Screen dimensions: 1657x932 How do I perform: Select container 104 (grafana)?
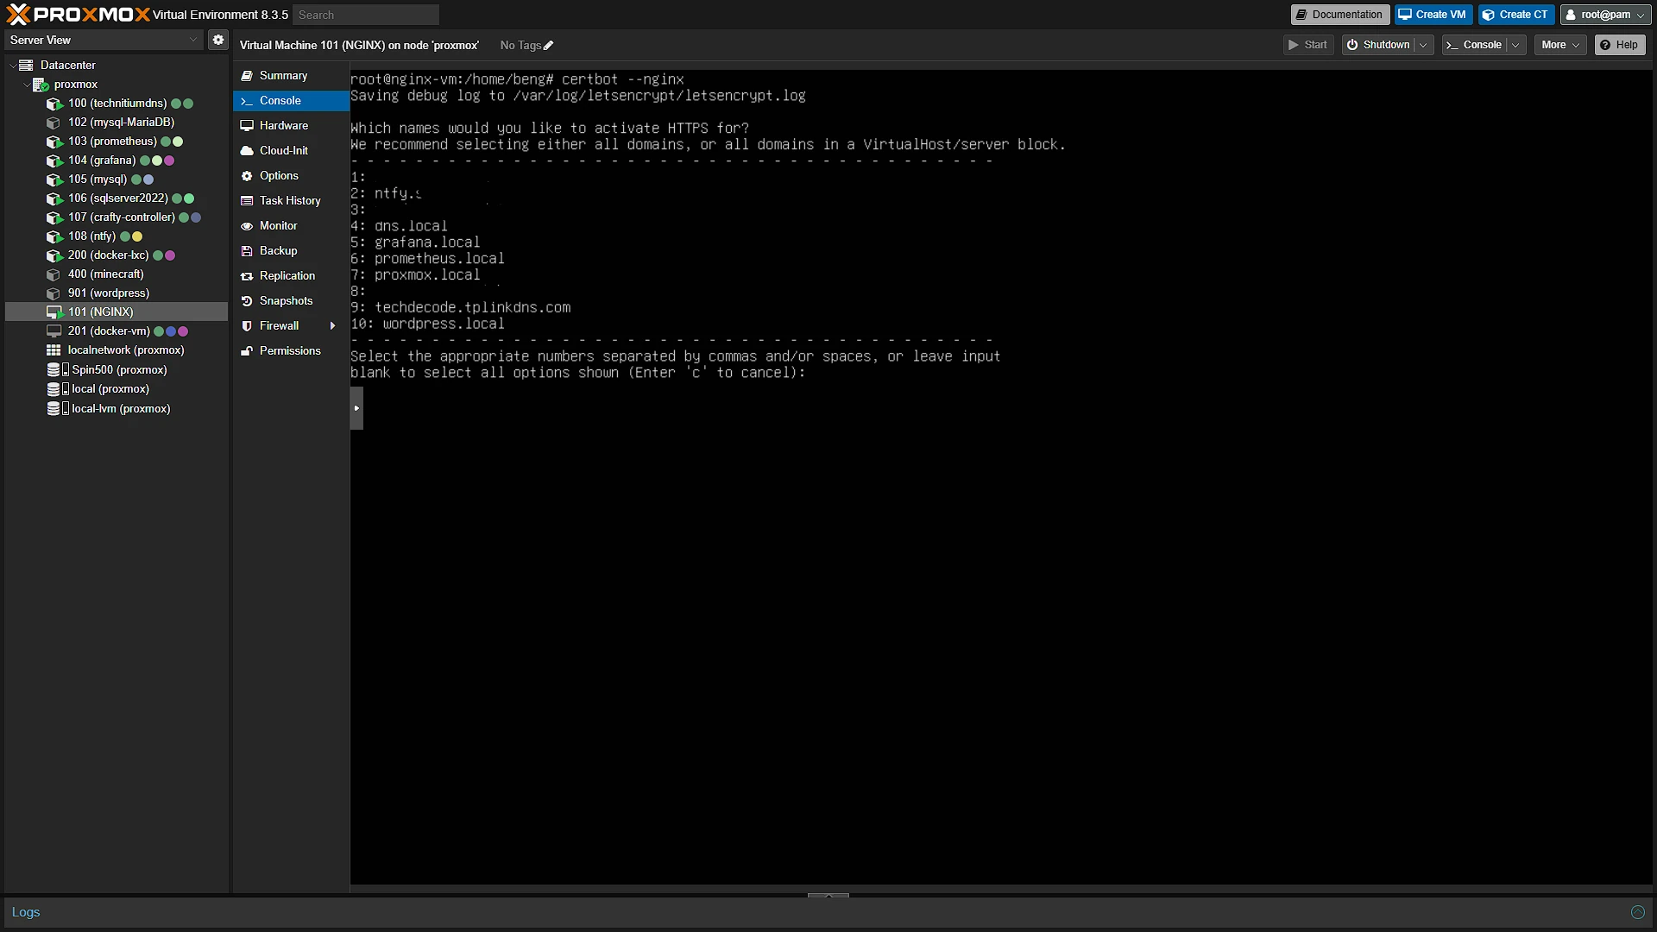102,161
